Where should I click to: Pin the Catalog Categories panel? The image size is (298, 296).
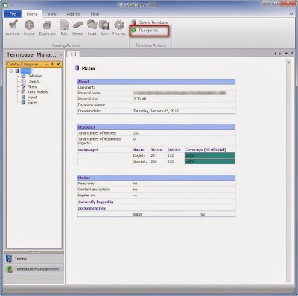pos(52,64)
